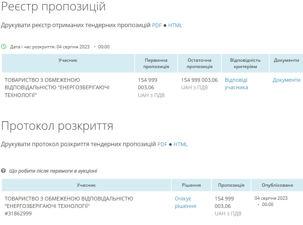Open the 'Відповіді учасника' link
This screenshot has width=303, height=225.
point(236,84)
